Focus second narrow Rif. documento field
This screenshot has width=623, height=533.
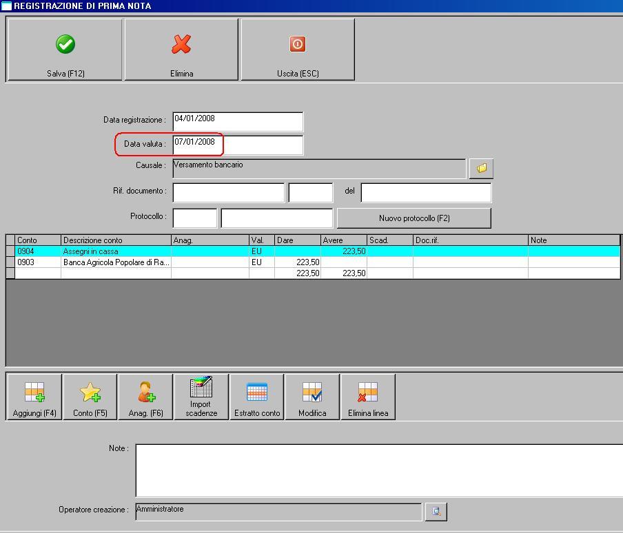pos(311,193)
